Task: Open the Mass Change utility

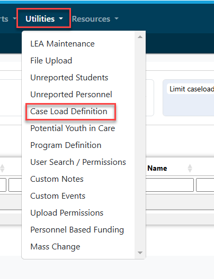Action: pos(55,247)
